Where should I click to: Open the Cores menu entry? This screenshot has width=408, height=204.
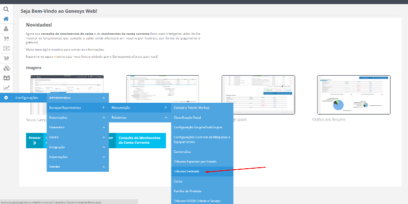pyautogui.click(x=202, y=182)
